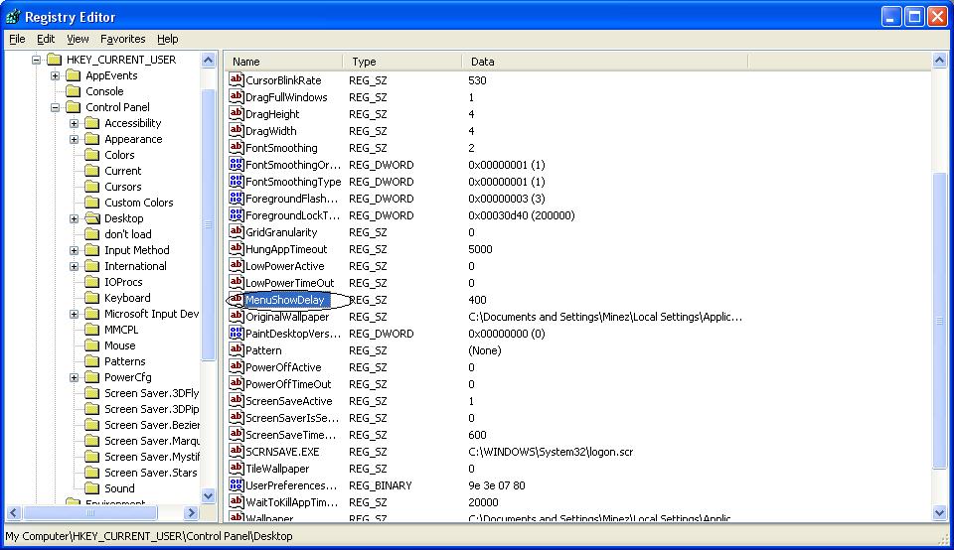Click the tree pane scroll-down arrow
The height and width of the screenshot is (550, 954).
(208, 496)
